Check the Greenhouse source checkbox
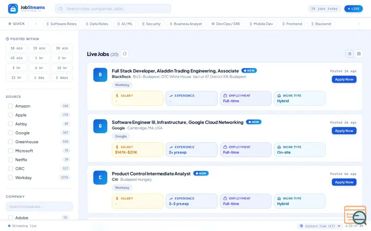 10,142
